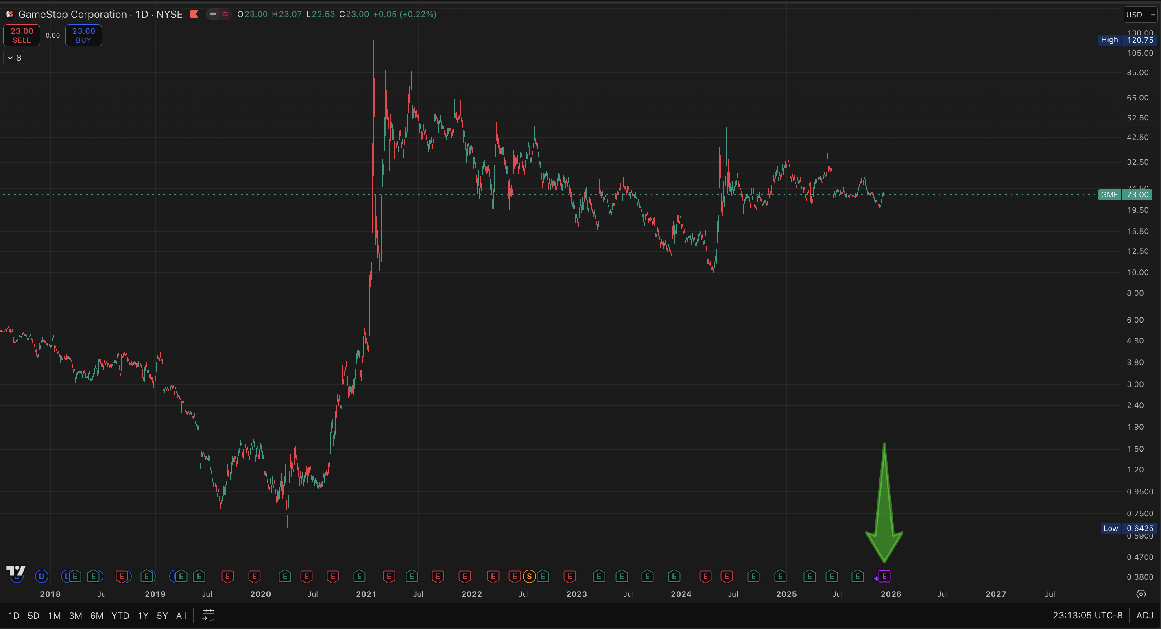
Task: Open chart axis settings gear icon
Action: coord(1141,594)
